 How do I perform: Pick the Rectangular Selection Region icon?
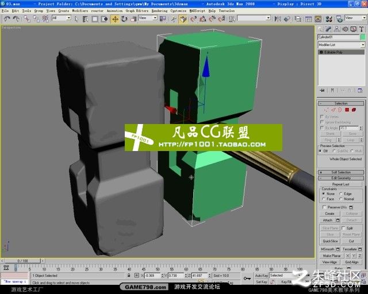(x=95, y=19)
